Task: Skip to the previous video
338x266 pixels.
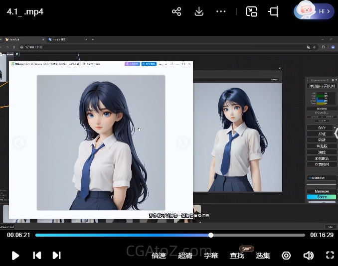Action: click(x=37, y=255)
